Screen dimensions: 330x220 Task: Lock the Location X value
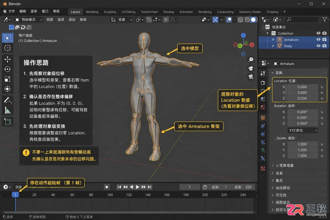pyautogui.click(x=322, y=87)
